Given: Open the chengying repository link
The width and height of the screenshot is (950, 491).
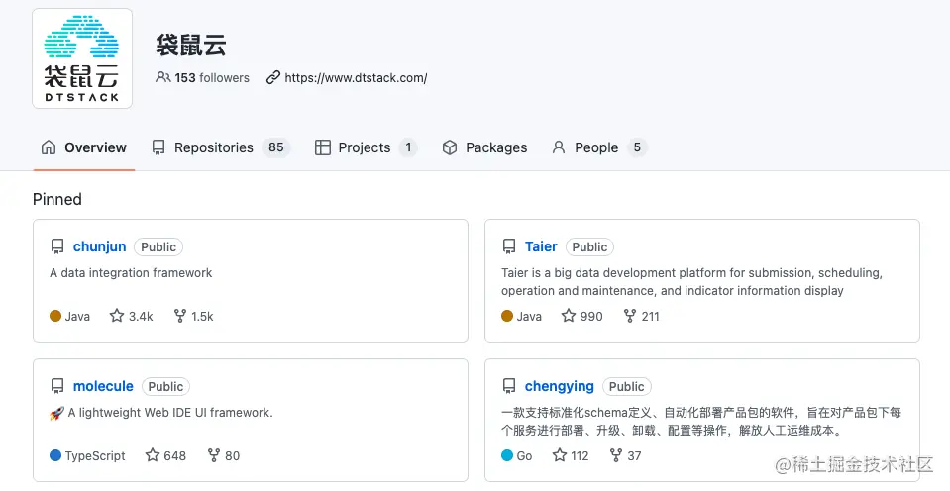Looking at the screenshot, I should click(560, 386).
